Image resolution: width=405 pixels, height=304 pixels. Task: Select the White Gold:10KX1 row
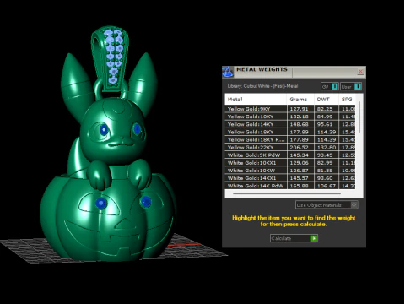tap(290, 163)
